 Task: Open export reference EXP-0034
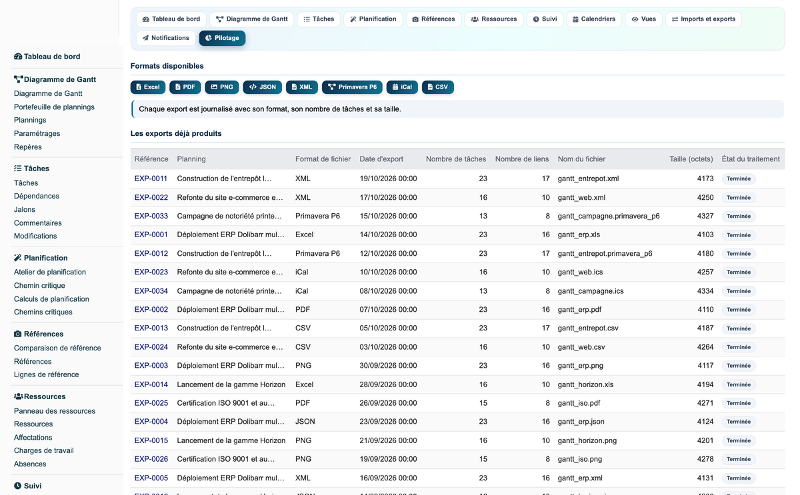coord(151,291)
